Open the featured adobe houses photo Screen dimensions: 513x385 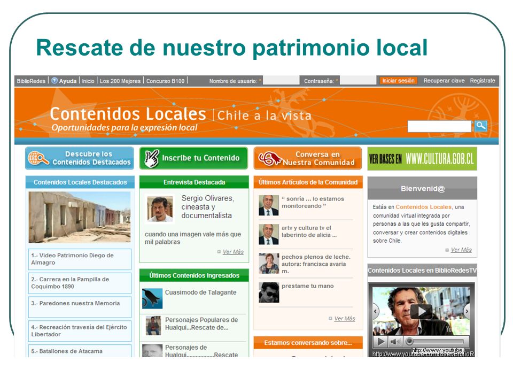coord(80,217)
